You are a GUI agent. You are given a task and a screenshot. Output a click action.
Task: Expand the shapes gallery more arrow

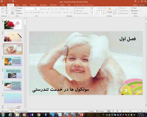pos(106,13)
